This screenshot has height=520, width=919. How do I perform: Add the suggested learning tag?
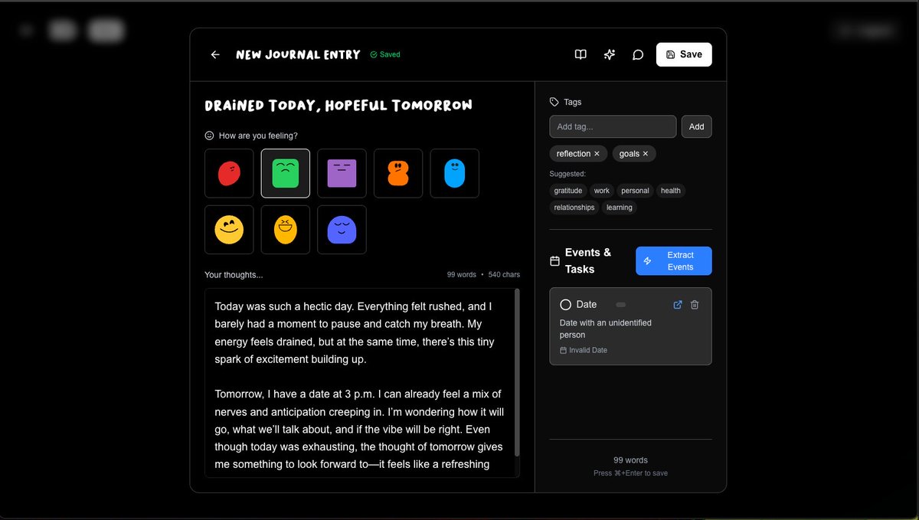coord(620,208)
